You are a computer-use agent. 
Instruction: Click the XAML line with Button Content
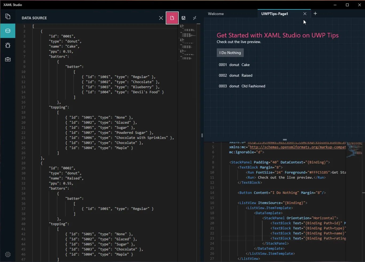point(281,193)
